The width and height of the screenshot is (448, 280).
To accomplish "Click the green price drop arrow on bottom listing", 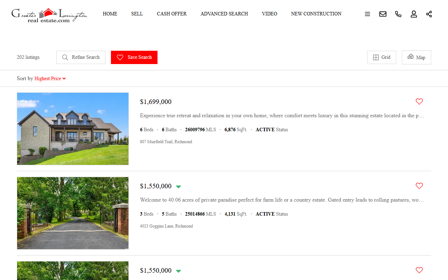I will 178,271.
